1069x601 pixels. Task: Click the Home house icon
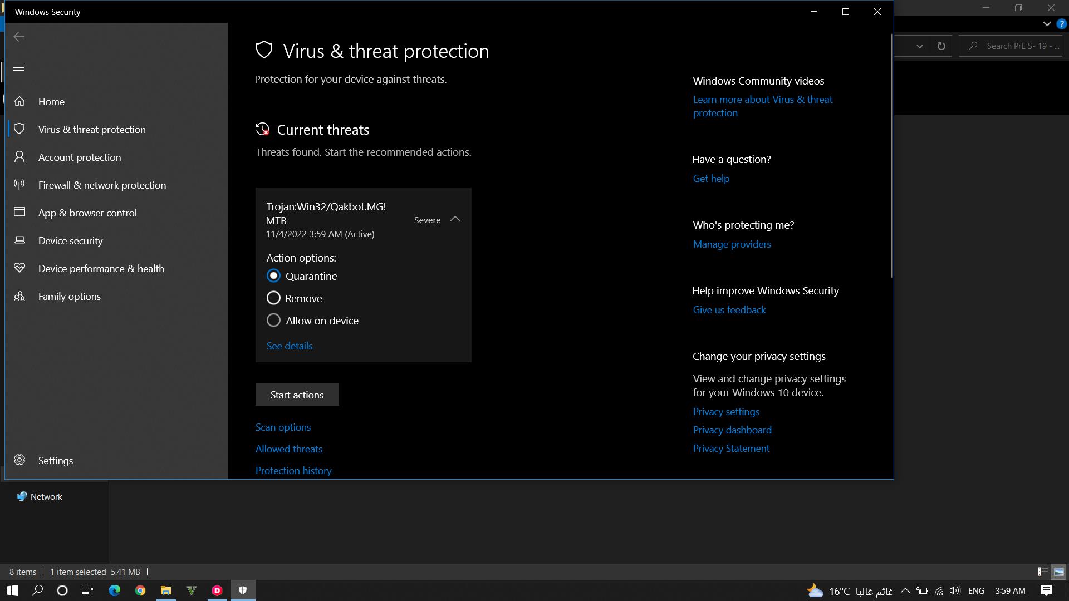point(19,101)
